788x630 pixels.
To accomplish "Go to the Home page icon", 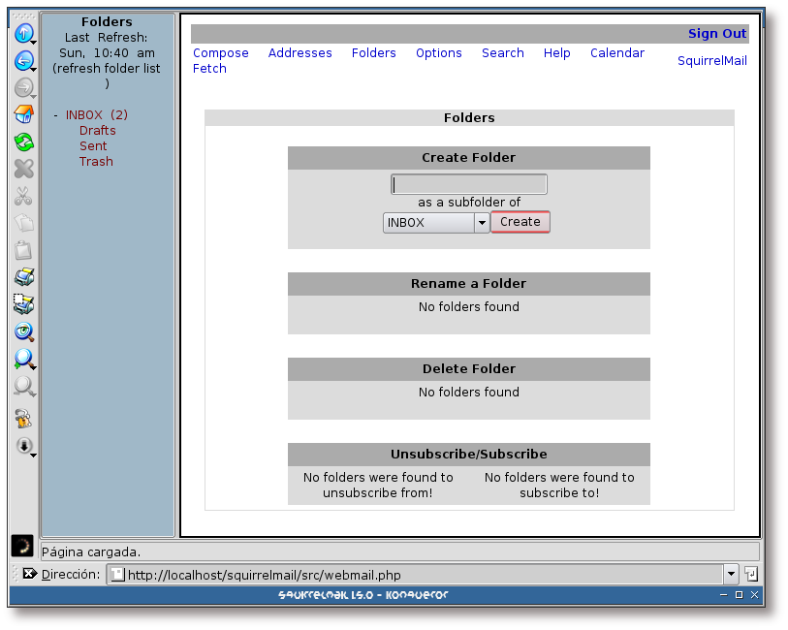I will (x=23, y=115).
